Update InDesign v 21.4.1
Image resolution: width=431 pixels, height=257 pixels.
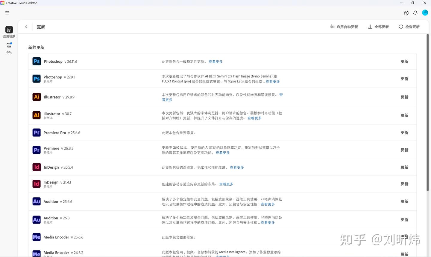404,184
